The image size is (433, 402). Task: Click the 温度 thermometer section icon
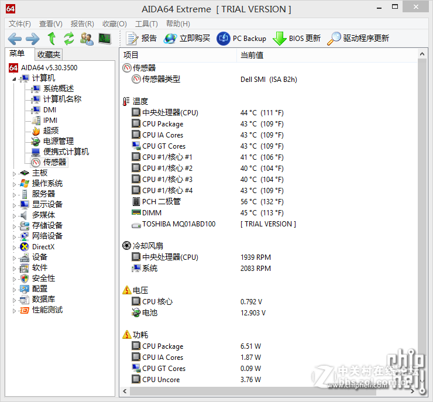pos(126,101)
